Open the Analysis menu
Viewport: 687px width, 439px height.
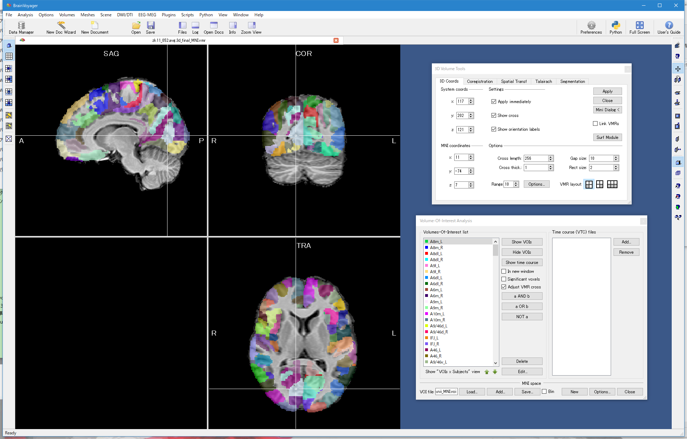tap(25, 15)
